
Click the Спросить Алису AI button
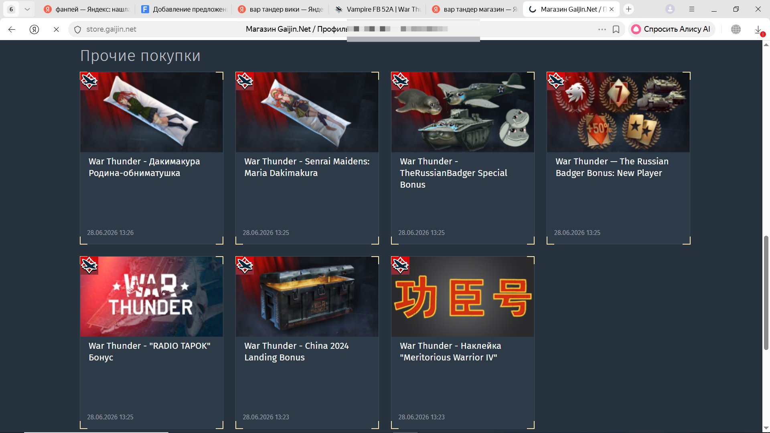671,29
